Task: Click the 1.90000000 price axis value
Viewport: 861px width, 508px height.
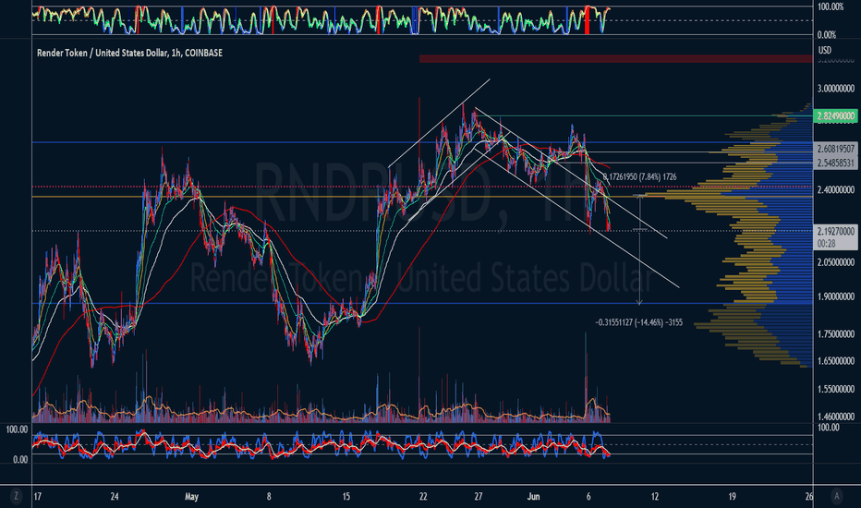Action: point(836,296)
